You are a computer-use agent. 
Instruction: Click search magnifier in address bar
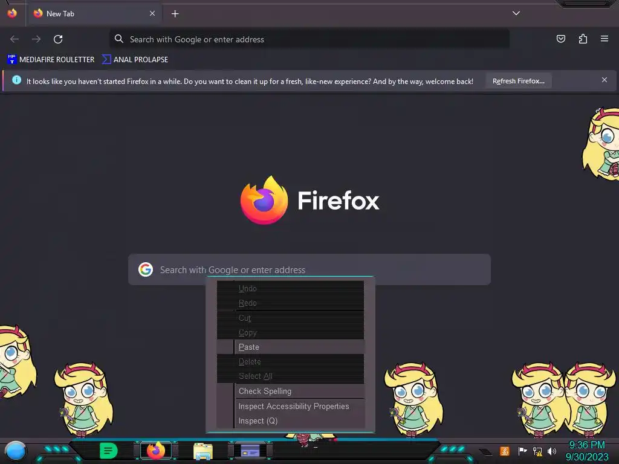[x=119, y=39]
